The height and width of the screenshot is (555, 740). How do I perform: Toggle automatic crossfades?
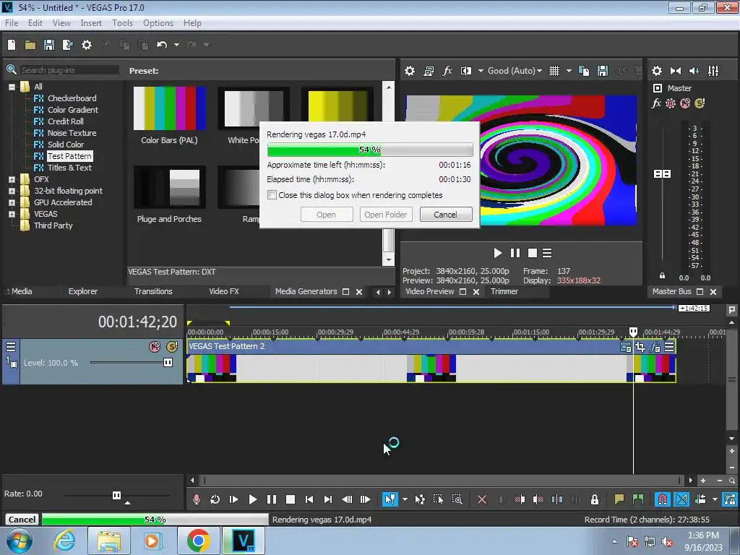(x=681, y=499)
